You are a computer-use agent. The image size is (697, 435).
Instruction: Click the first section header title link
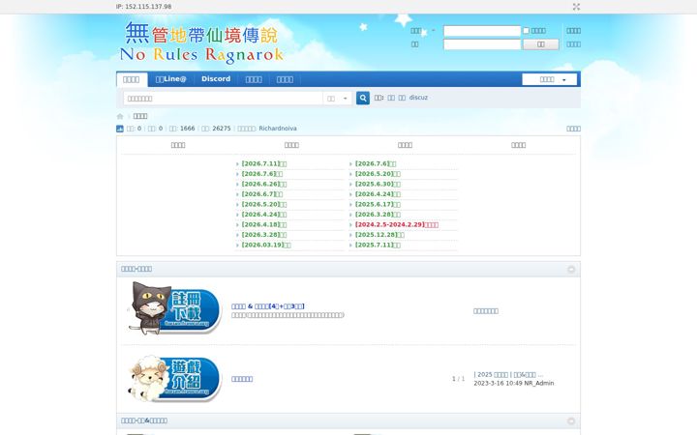click(x=136, y=269)
